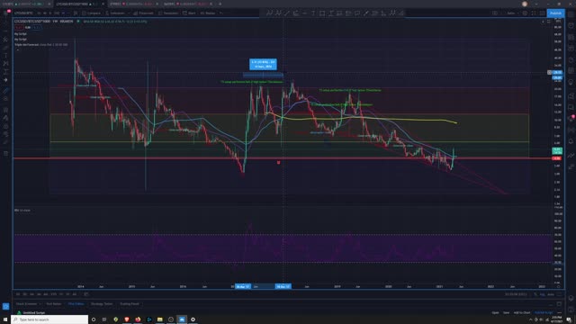Toggle hide all drawings
This screenshot has width=576, height=324.
click(x=5, y=134)
